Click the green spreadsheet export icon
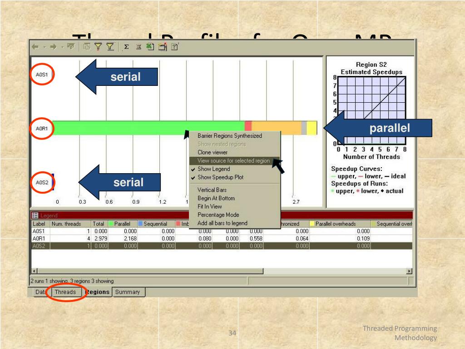The image size is (465, 349). 150,46
